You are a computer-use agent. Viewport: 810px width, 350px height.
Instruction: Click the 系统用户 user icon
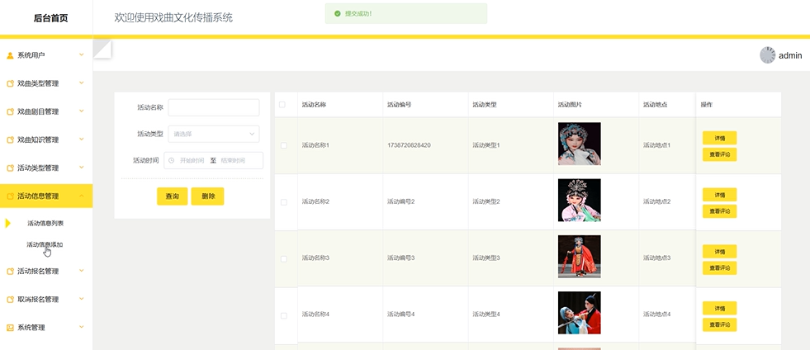(x=10, y=55)
